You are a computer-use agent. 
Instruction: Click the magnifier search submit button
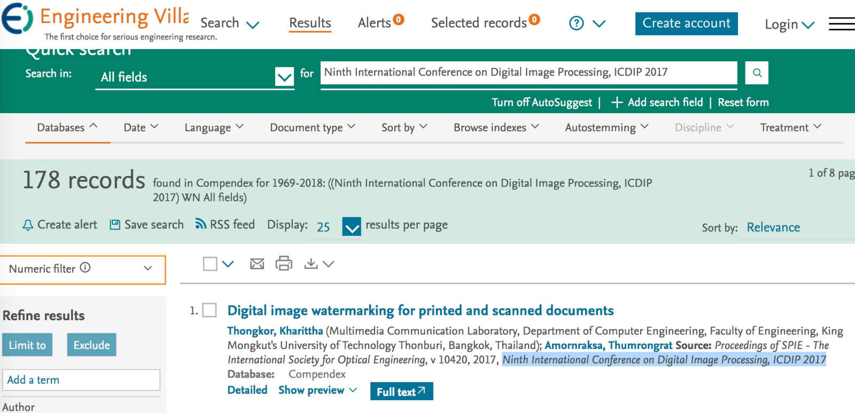(x=757, y=73)
